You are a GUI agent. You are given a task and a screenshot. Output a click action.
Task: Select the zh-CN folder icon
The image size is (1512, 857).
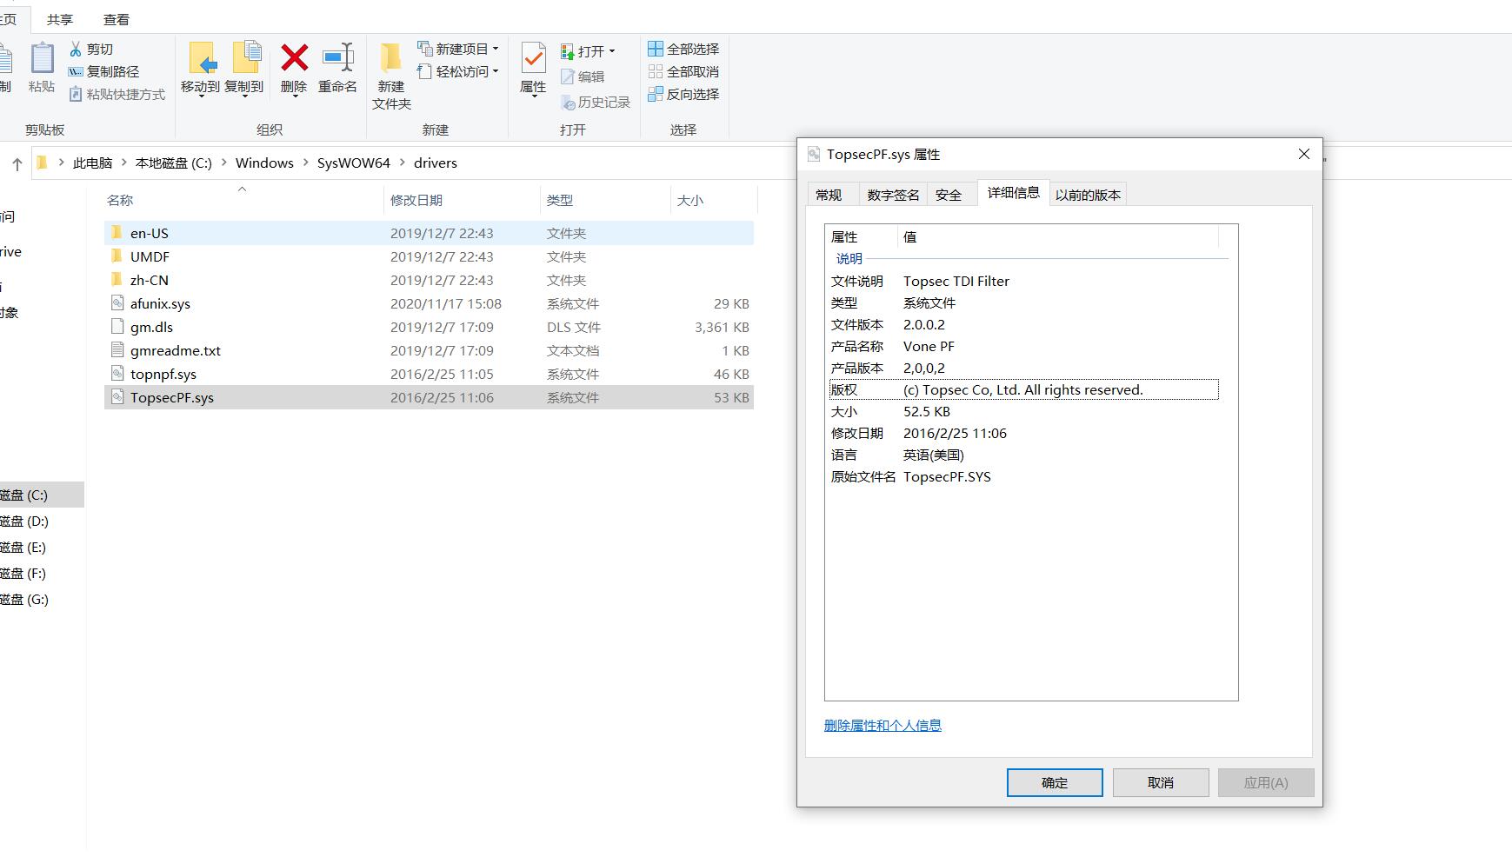[x=117, y=280]
